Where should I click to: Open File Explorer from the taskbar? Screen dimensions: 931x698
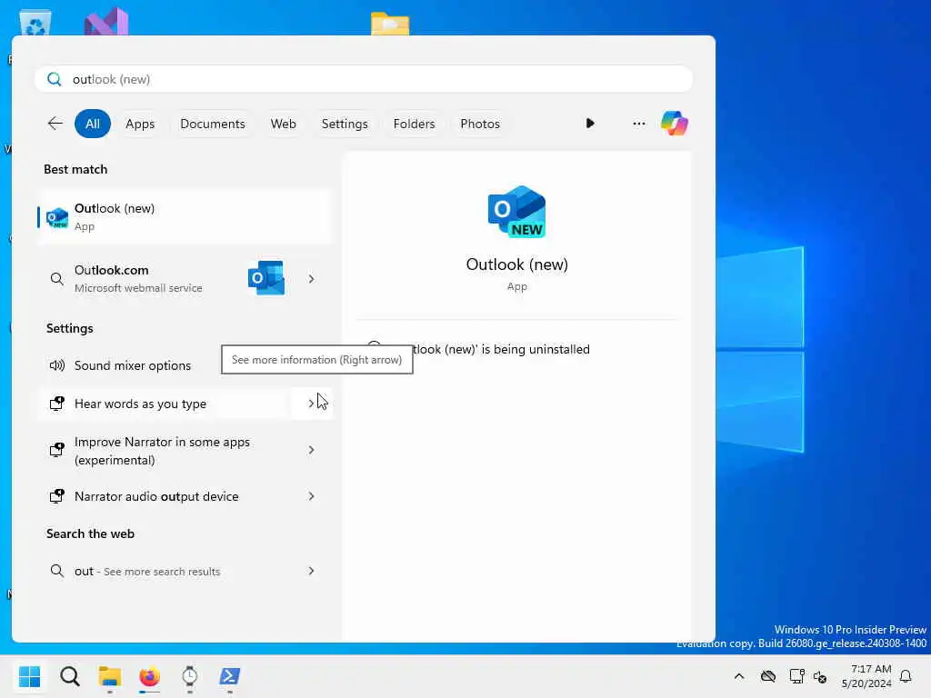pos(109,676)
